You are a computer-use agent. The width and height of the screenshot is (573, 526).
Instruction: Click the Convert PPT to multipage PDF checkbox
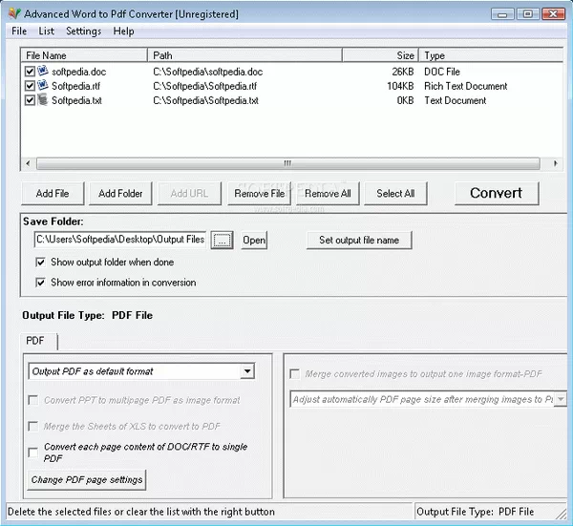tap(33, 400)
